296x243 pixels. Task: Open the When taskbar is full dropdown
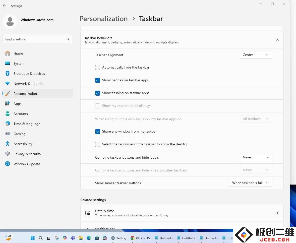pos(251,183)
